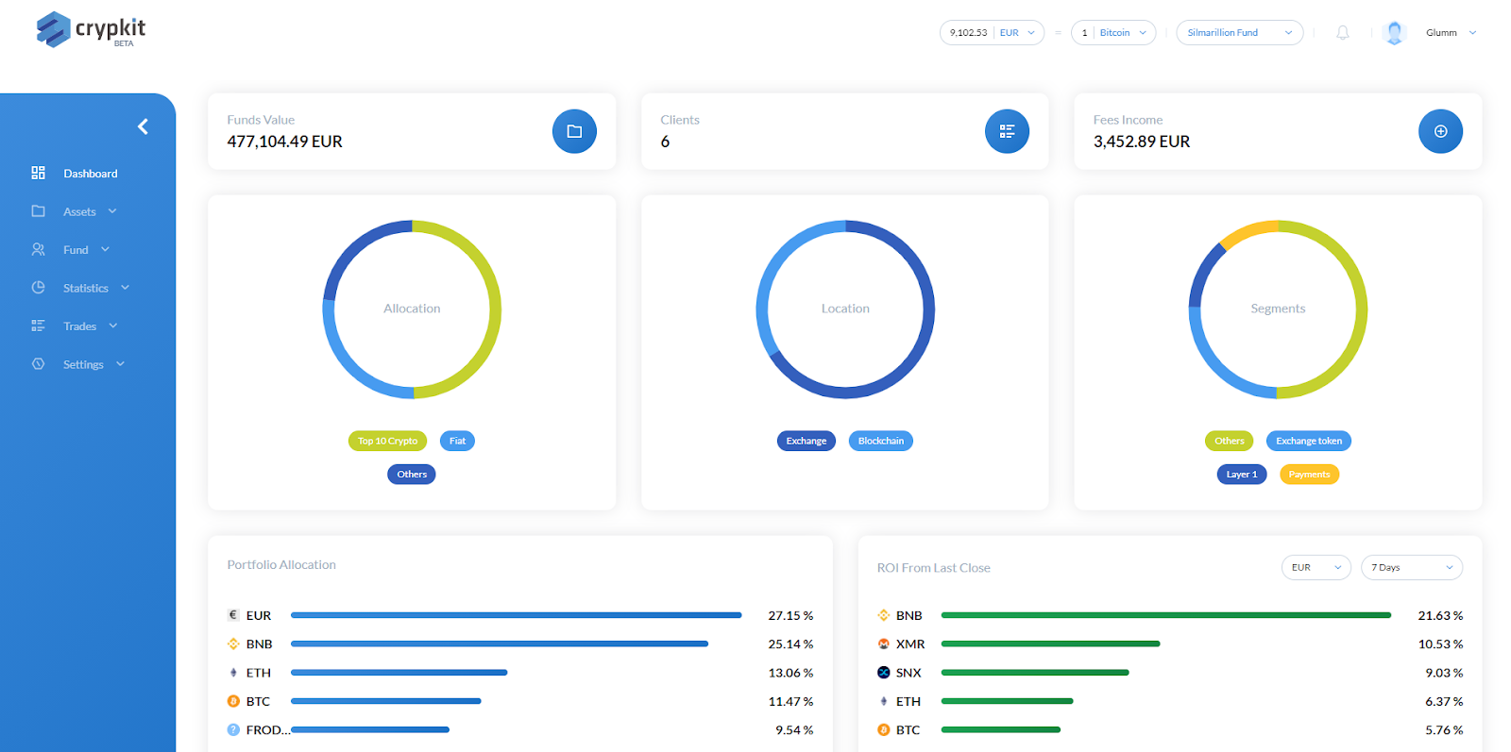Click the crypkit logo
This screenshot has height=752, width=1511.
click(x=91, y=30)
